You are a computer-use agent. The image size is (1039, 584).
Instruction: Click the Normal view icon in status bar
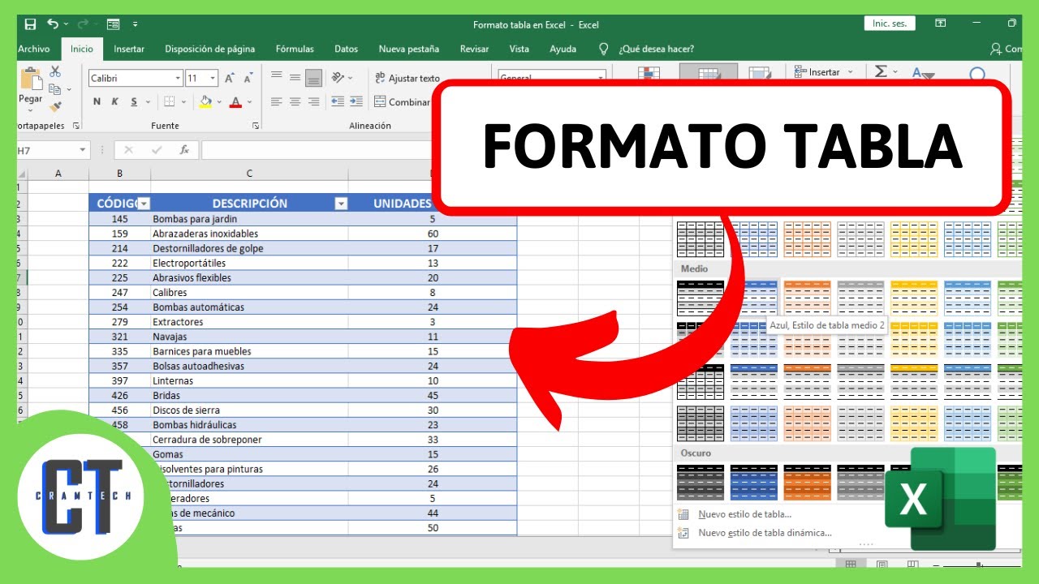pos(851,564)
